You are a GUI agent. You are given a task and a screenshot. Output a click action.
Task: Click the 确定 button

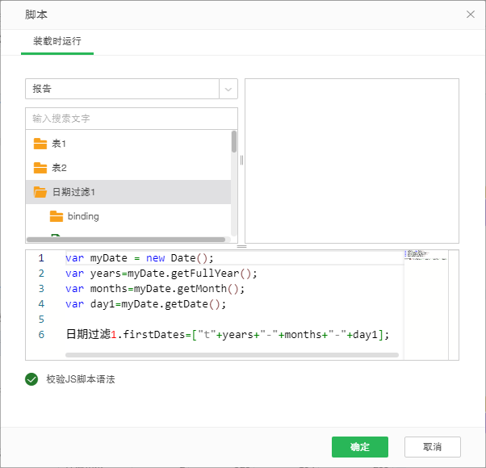(x=360, y=447)
